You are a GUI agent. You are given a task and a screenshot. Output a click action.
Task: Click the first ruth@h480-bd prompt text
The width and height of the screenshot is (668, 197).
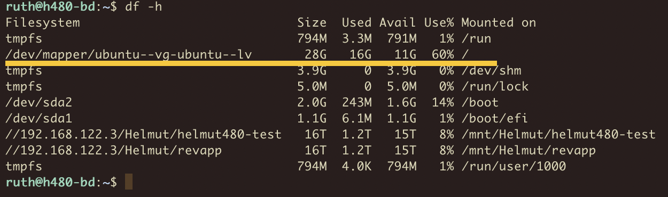(50, 7)
